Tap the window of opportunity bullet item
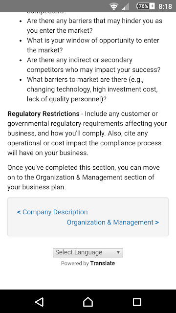The height and width of the screenshot is (313, 176). point(93,45)
